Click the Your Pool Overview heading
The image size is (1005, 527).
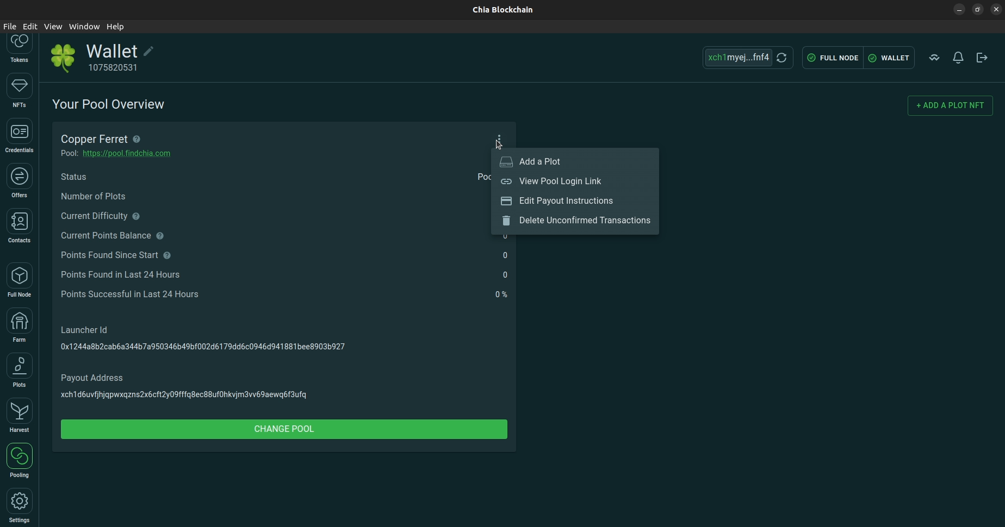pyautogui.click(x=108, y=104)
